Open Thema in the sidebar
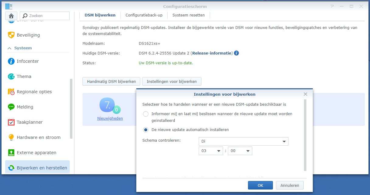 tap(37, 76)
